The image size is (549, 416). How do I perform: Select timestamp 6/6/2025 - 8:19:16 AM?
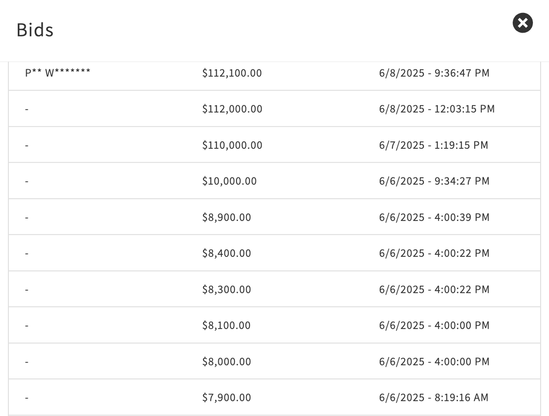433,398
